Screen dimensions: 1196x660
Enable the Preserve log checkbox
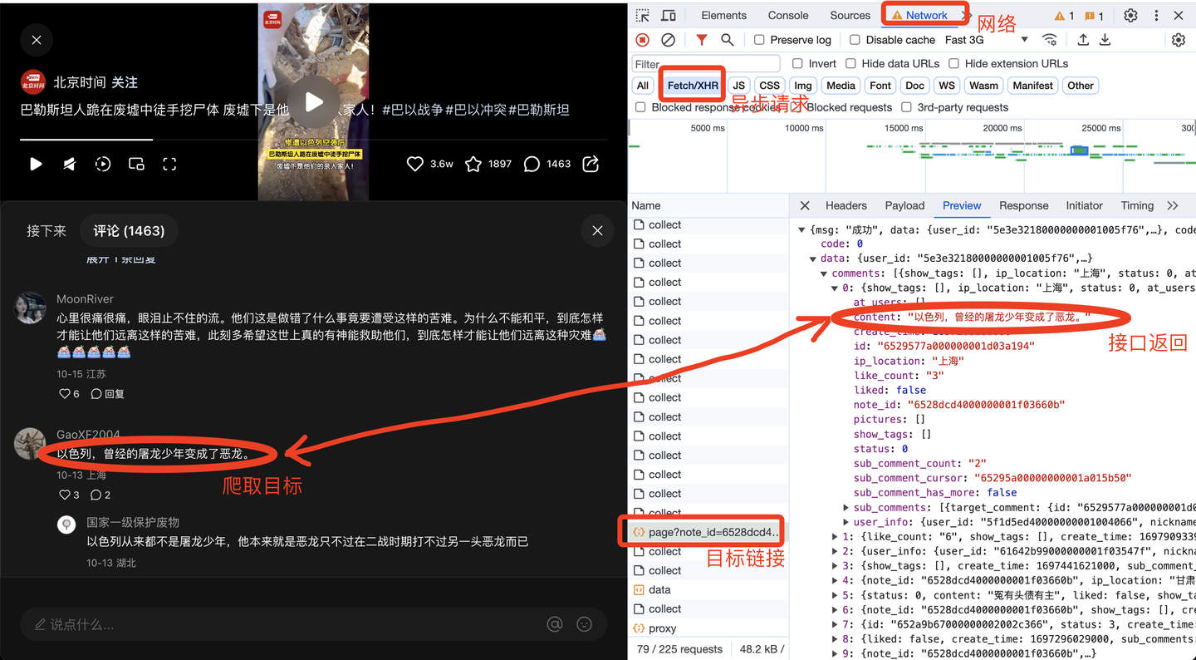coord(759,40)
